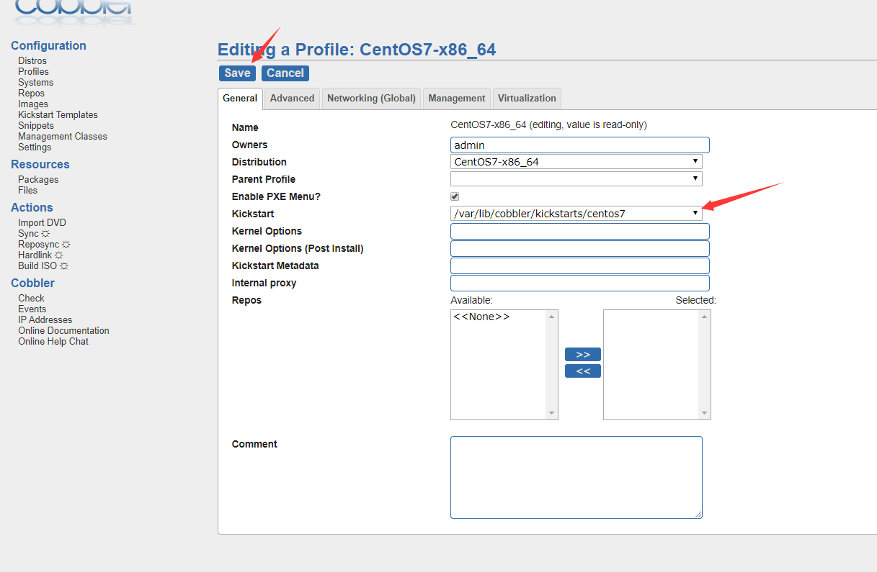Click the Selected list scroll-down arrow

[x=705, y=414]
